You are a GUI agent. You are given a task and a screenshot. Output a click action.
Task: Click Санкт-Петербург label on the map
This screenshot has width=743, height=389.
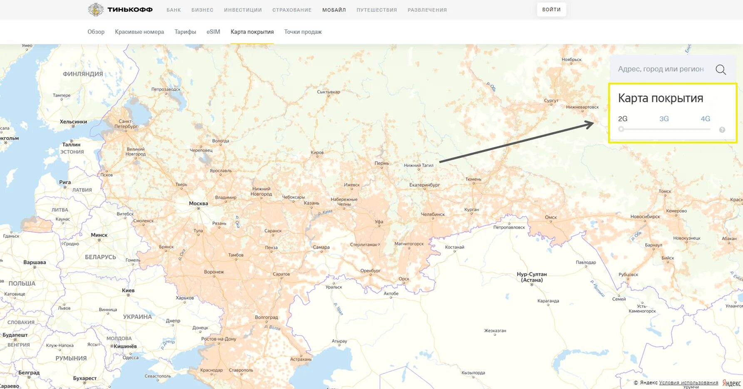[x=126, y=124]
